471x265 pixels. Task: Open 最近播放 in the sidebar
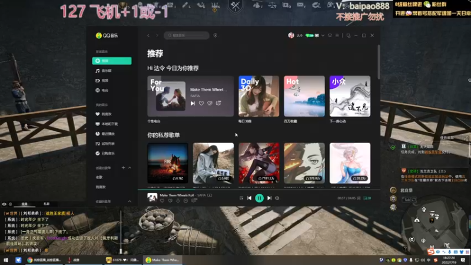coord(105,134)
